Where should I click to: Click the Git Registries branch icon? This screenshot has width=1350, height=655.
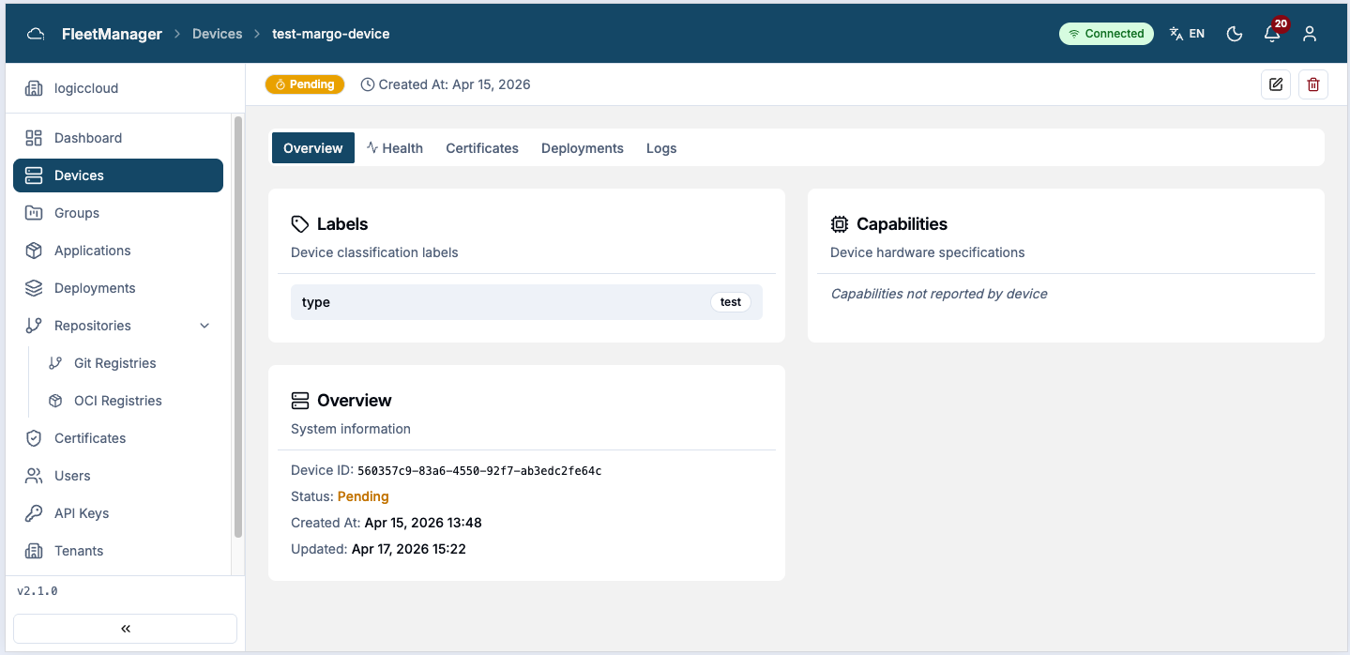click(55, 363)
